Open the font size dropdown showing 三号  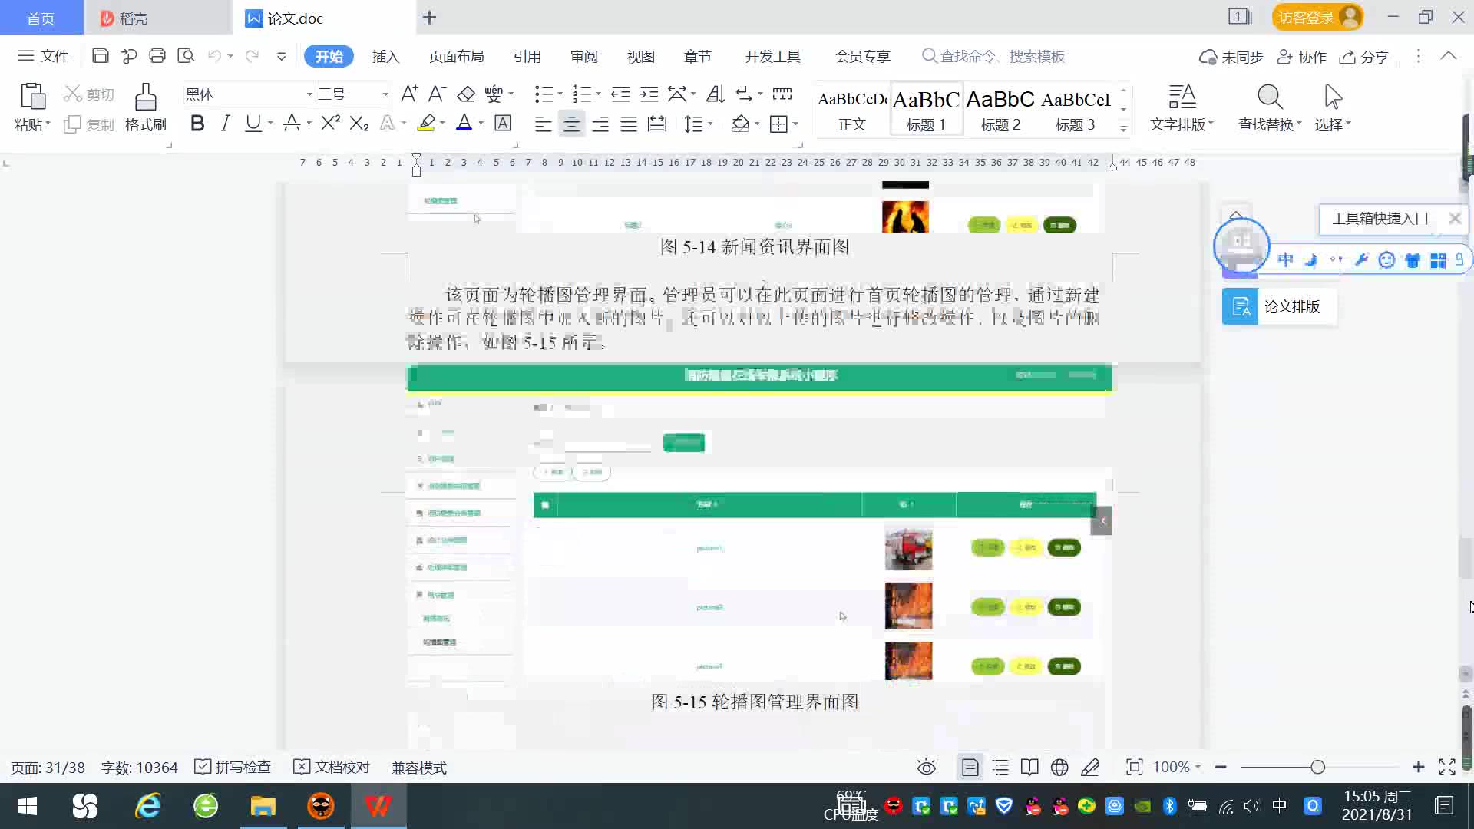point(385,94)
